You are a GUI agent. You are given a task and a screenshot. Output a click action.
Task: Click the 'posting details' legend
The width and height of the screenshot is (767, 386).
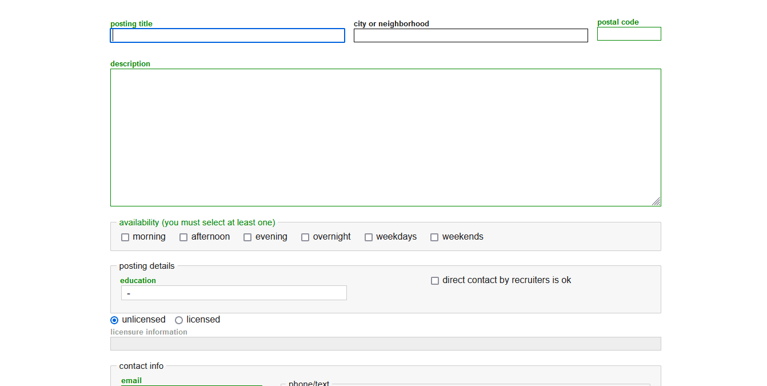tap(147, 266)
